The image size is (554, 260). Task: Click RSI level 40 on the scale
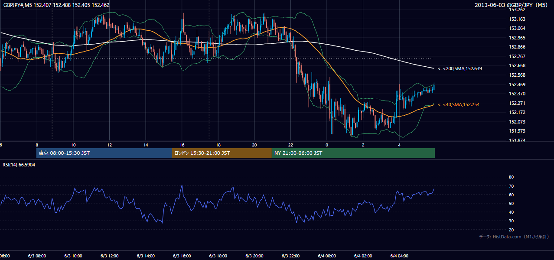pos(511,212)
